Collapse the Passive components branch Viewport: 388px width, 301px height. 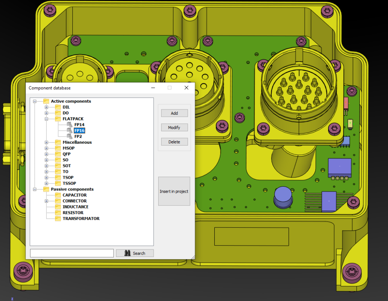pyautogui.click(x=34, y=189)
